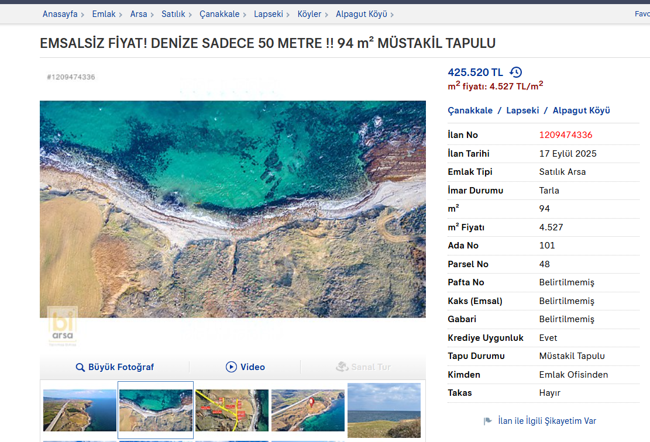Click the Tarla zoning value
650x442 pixels.
pyautogui.click(x=549, y=191)
